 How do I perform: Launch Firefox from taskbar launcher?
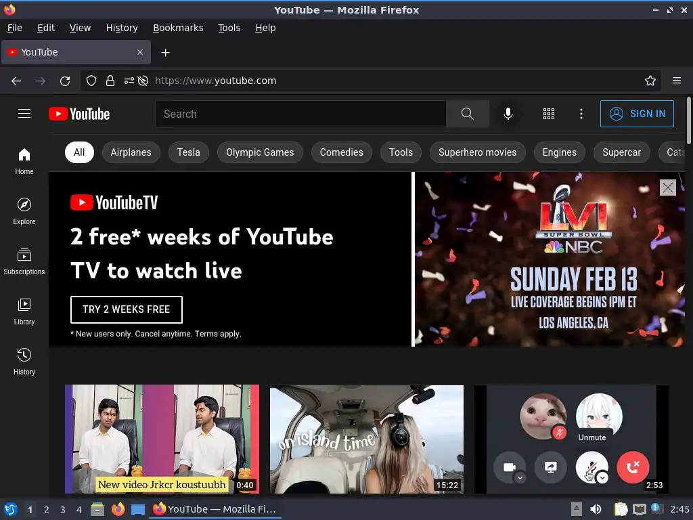coord(118,509)
